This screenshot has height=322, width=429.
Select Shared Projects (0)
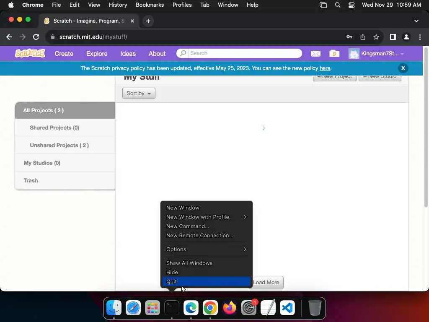pos(65,127)
